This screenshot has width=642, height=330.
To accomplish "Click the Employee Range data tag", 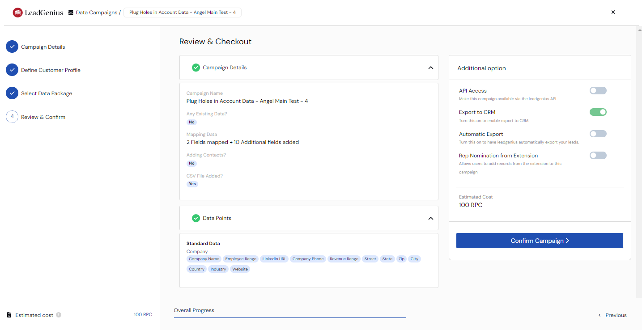I will (241, 259).
